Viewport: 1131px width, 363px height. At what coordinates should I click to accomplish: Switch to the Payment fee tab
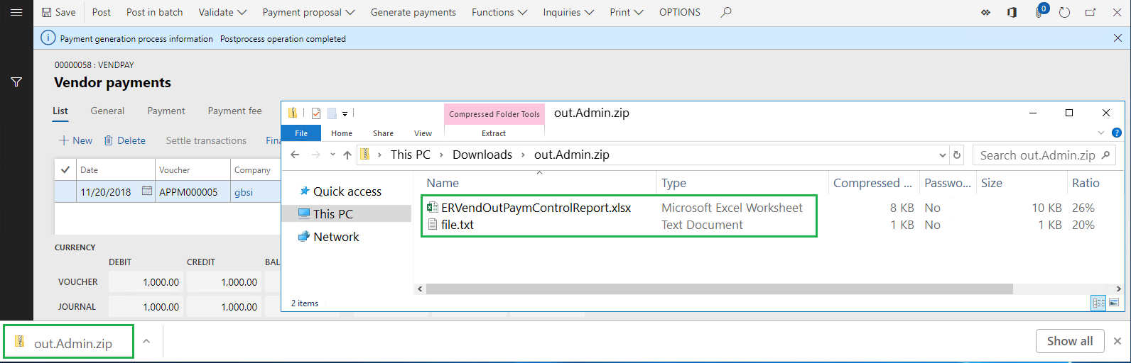(x=234, y=111)
